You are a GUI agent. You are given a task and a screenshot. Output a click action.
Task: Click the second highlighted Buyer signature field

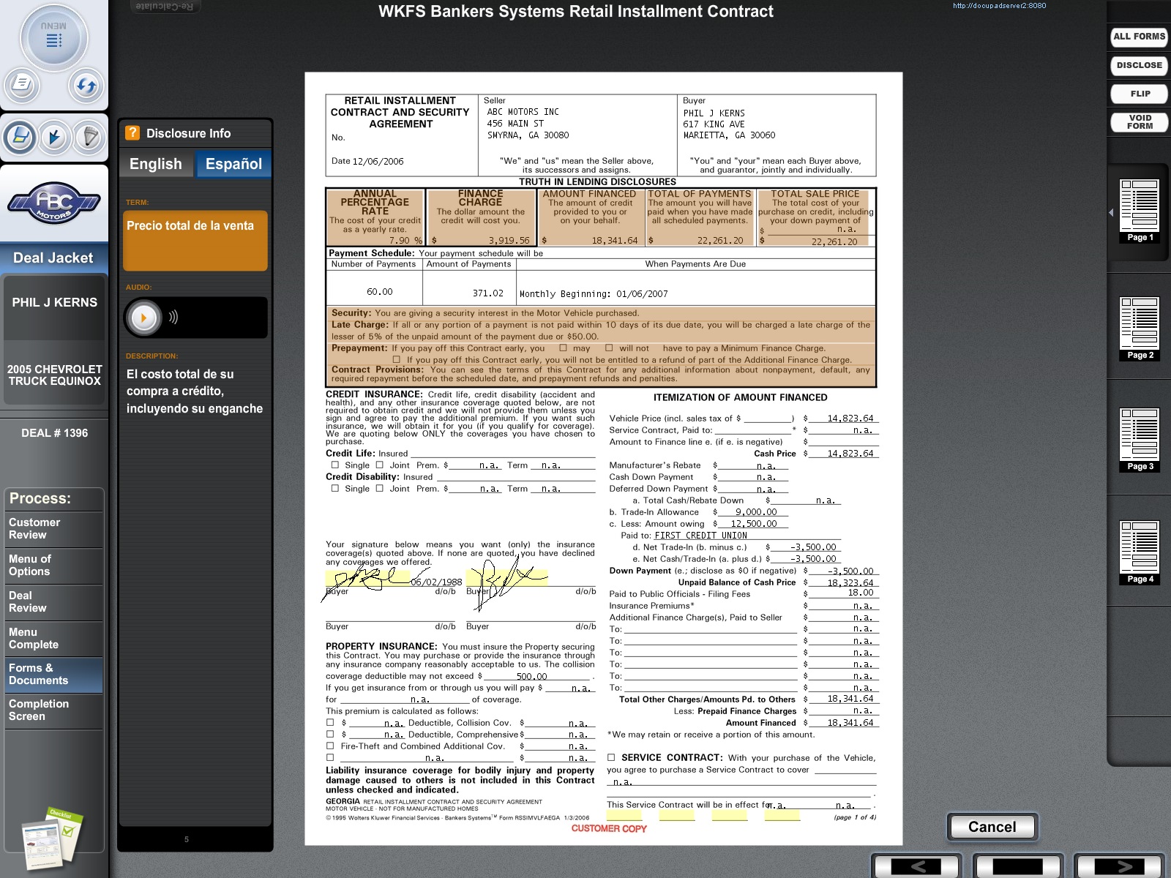pos(506,579)
